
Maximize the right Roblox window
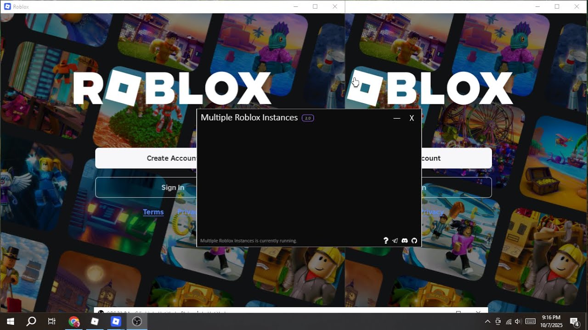(x=557, y=6)
